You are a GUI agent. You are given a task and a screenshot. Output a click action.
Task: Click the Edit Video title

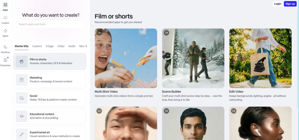pos(236,91)
